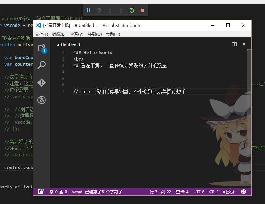Stop debugging with the red square

[x=143, y=10]
